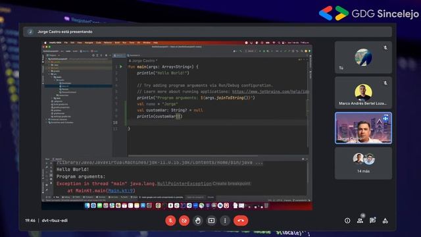Image resolution: width=421 pixels, height=237 pixels.
Task: Open the chat with everyone panel
Action: 372,221
